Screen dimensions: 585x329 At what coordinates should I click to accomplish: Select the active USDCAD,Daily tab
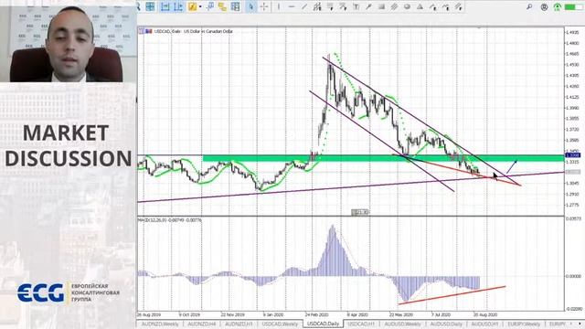pos(323,324)
